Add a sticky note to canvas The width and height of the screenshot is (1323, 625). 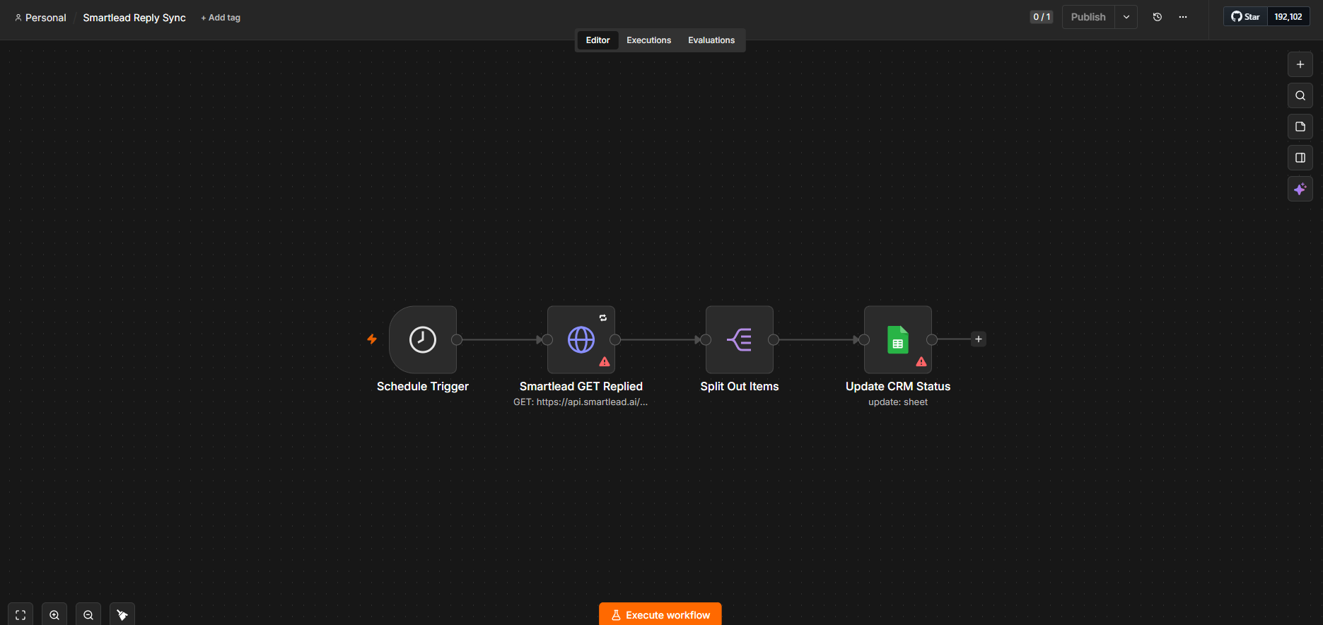tap(1300, 127)
